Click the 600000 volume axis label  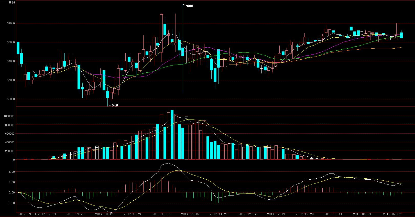(x=10, y=134)
